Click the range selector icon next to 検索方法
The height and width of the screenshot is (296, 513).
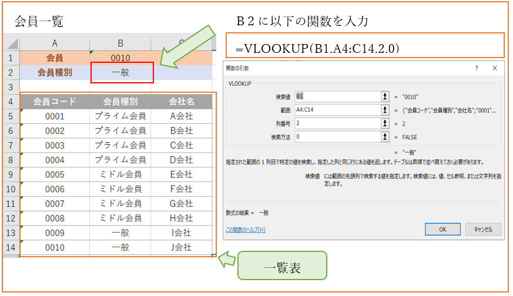click(385, 137)
